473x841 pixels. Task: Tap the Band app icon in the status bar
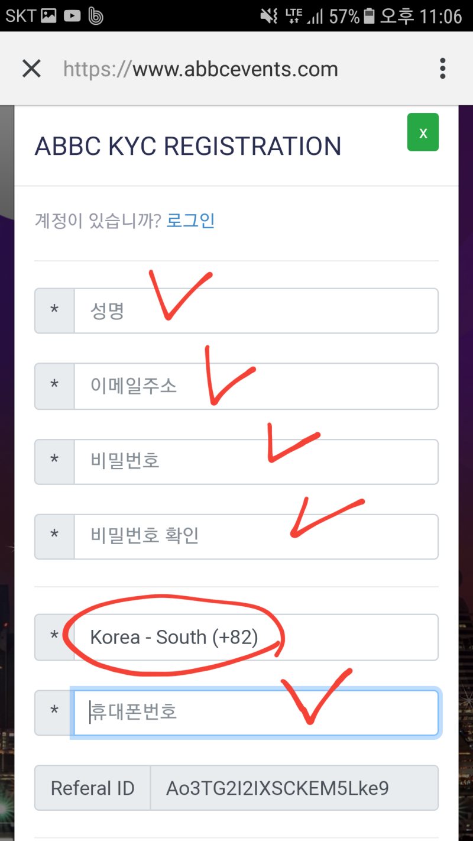(x=95, y=16)
